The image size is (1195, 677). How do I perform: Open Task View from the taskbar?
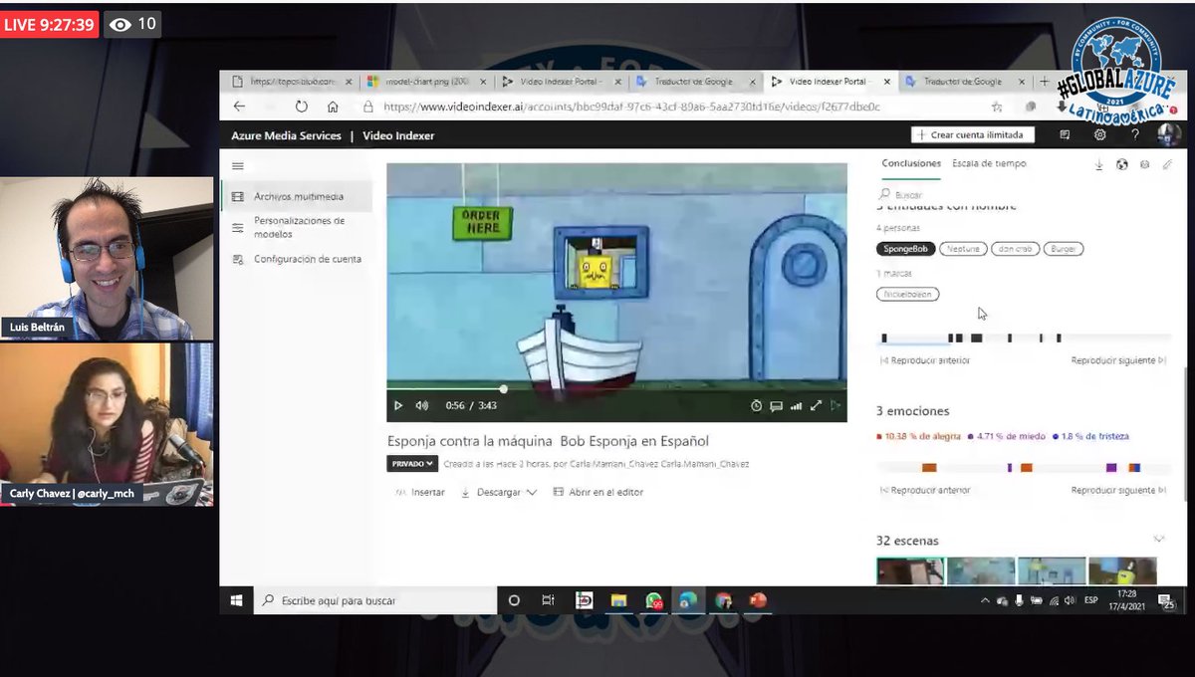pyautogui.click(x=548, y=600)
